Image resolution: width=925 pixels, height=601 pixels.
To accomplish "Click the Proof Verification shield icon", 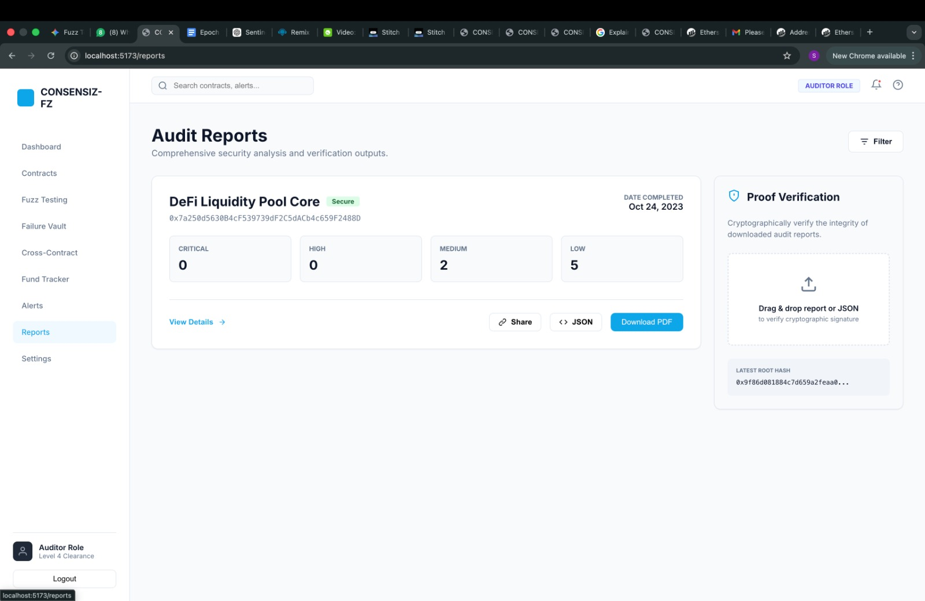I will click(734, 196).
